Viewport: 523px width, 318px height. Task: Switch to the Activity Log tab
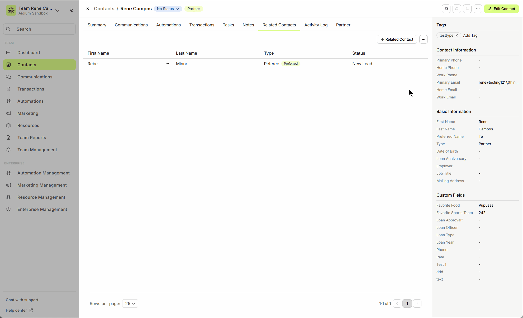coord(316,25)
